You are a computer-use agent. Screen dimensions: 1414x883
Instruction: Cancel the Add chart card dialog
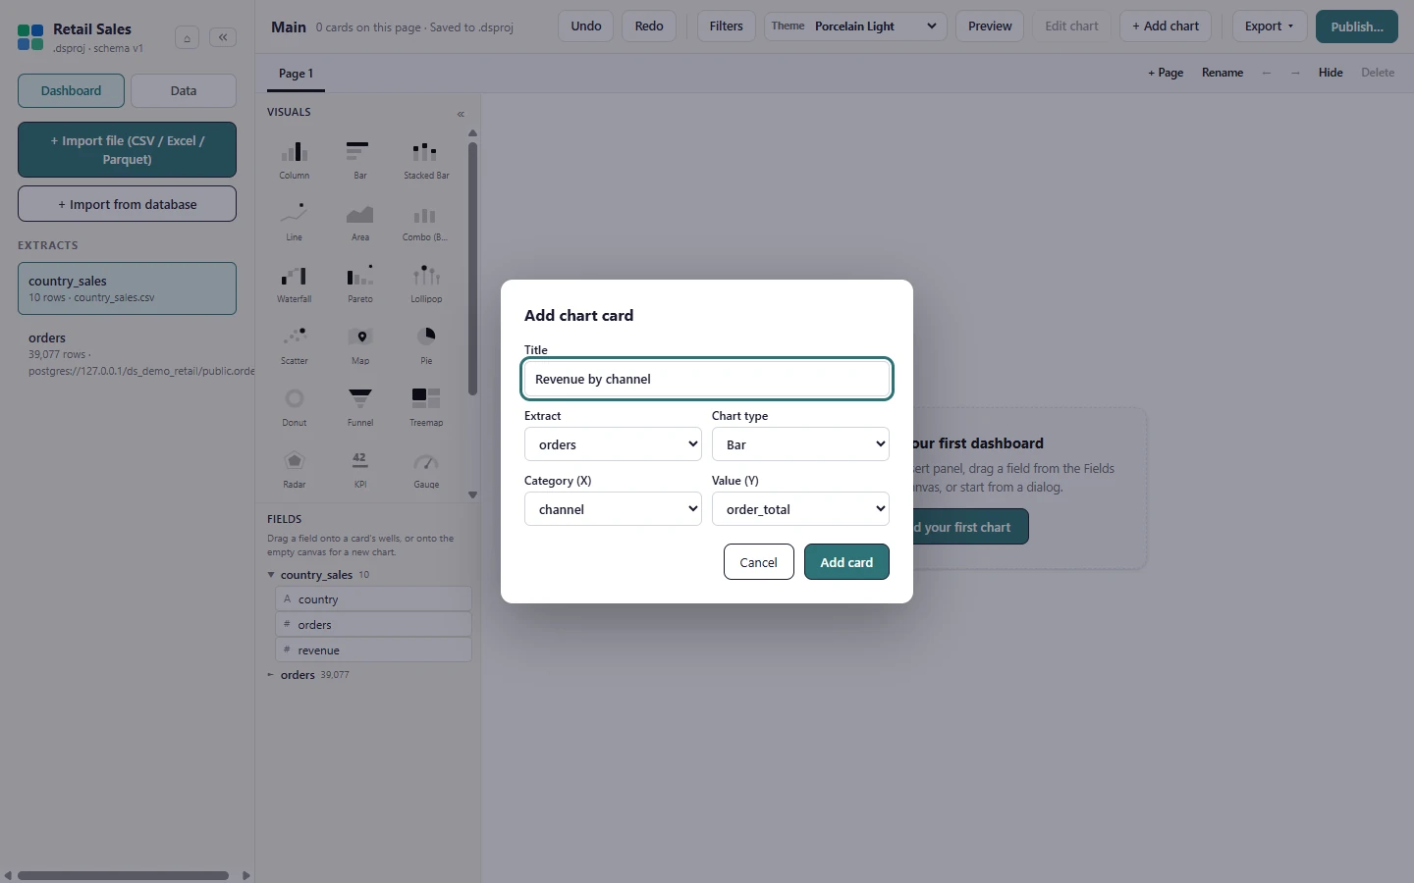click(x=758, y=562)
